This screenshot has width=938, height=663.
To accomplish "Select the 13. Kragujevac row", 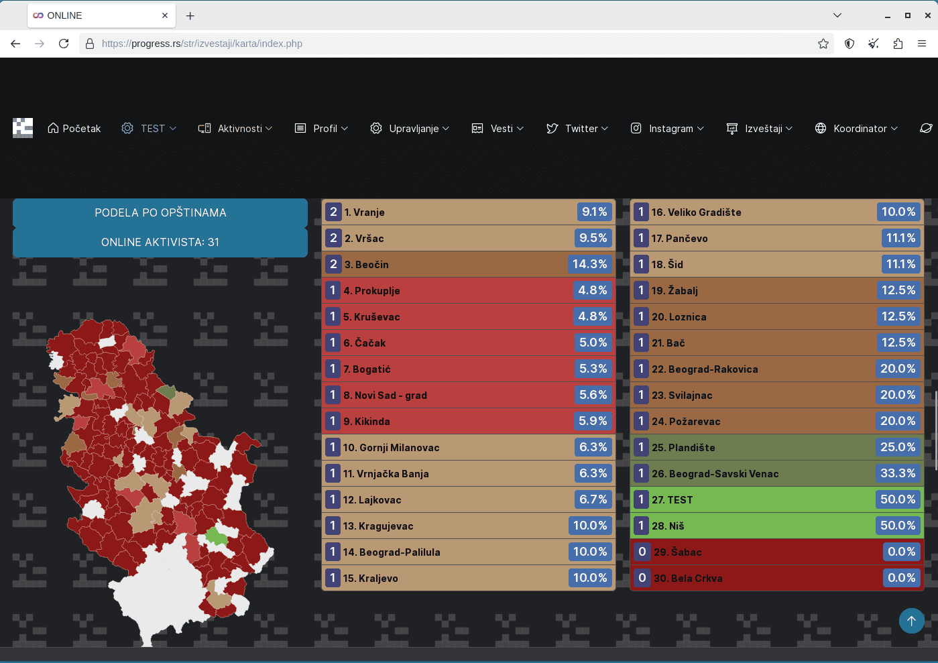I will tap(469, 526).
